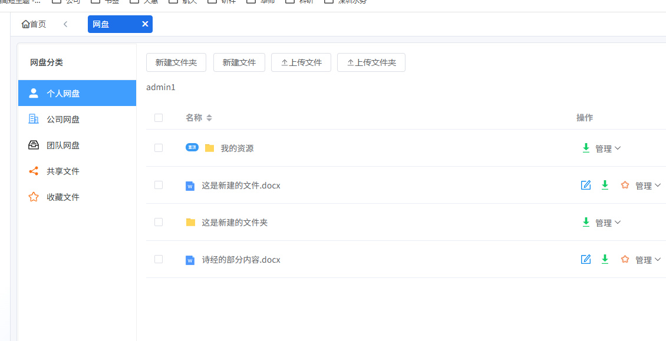Open file name 诗经的部分内容.docx
This screenshot has width=666, height=341.
coord(241,260)
